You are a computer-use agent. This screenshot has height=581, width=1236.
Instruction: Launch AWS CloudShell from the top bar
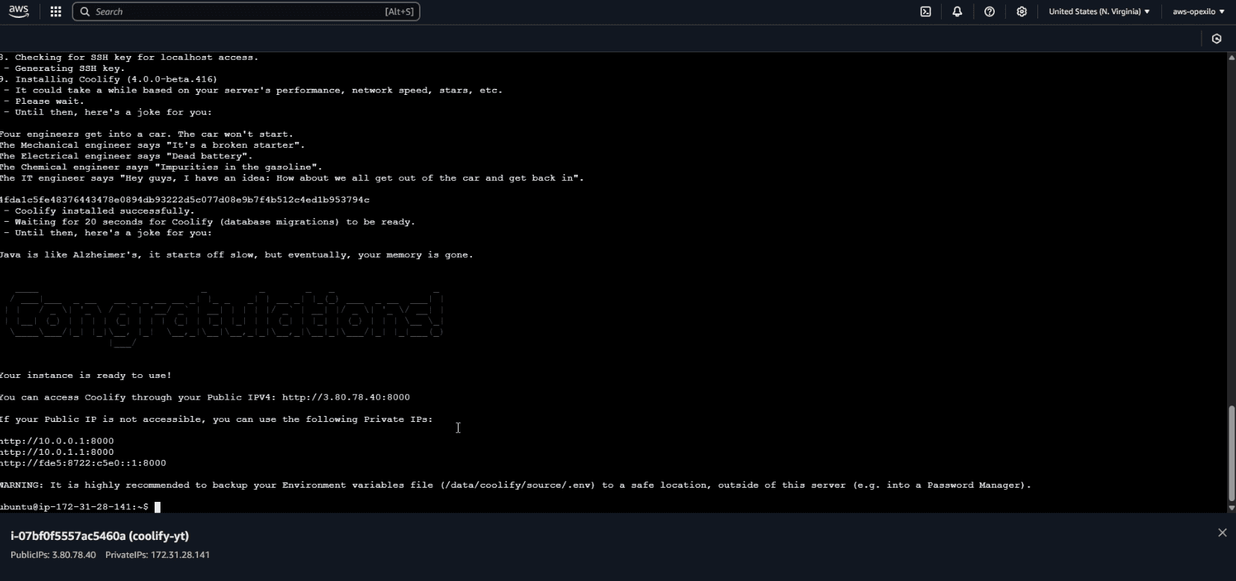coord(925,11)
